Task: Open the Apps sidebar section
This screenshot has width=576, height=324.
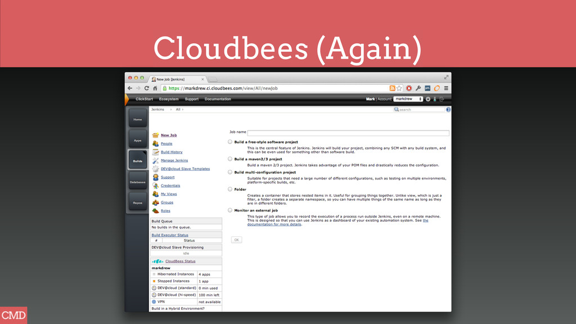Action: pos(138,139)
